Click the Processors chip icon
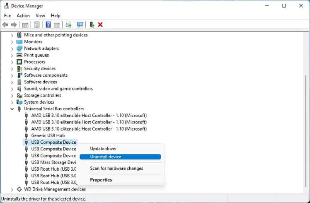Viewport: 310px width, 203px height. pos(19,62)
